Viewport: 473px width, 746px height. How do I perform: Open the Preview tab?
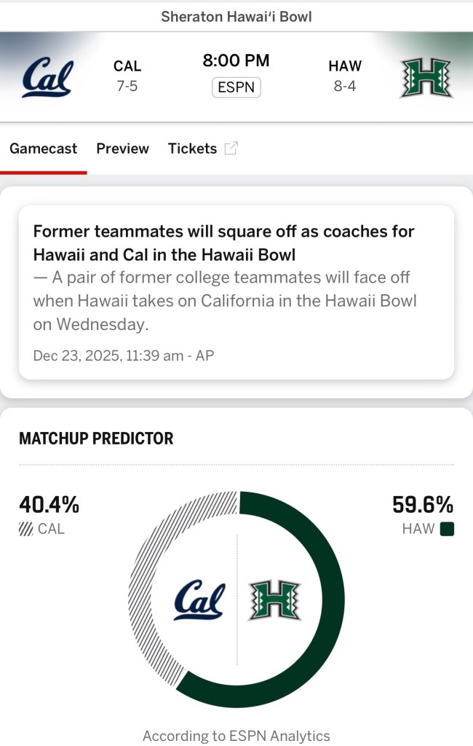(122, 149)
